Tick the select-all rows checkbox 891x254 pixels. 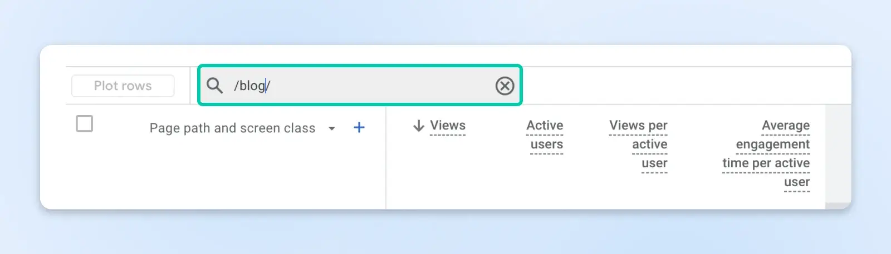pos(85,123)
